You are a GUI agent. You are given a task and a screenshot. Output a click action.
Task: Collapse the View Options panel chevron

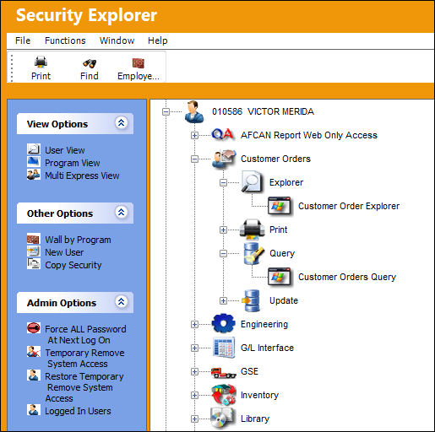point(122,122)
